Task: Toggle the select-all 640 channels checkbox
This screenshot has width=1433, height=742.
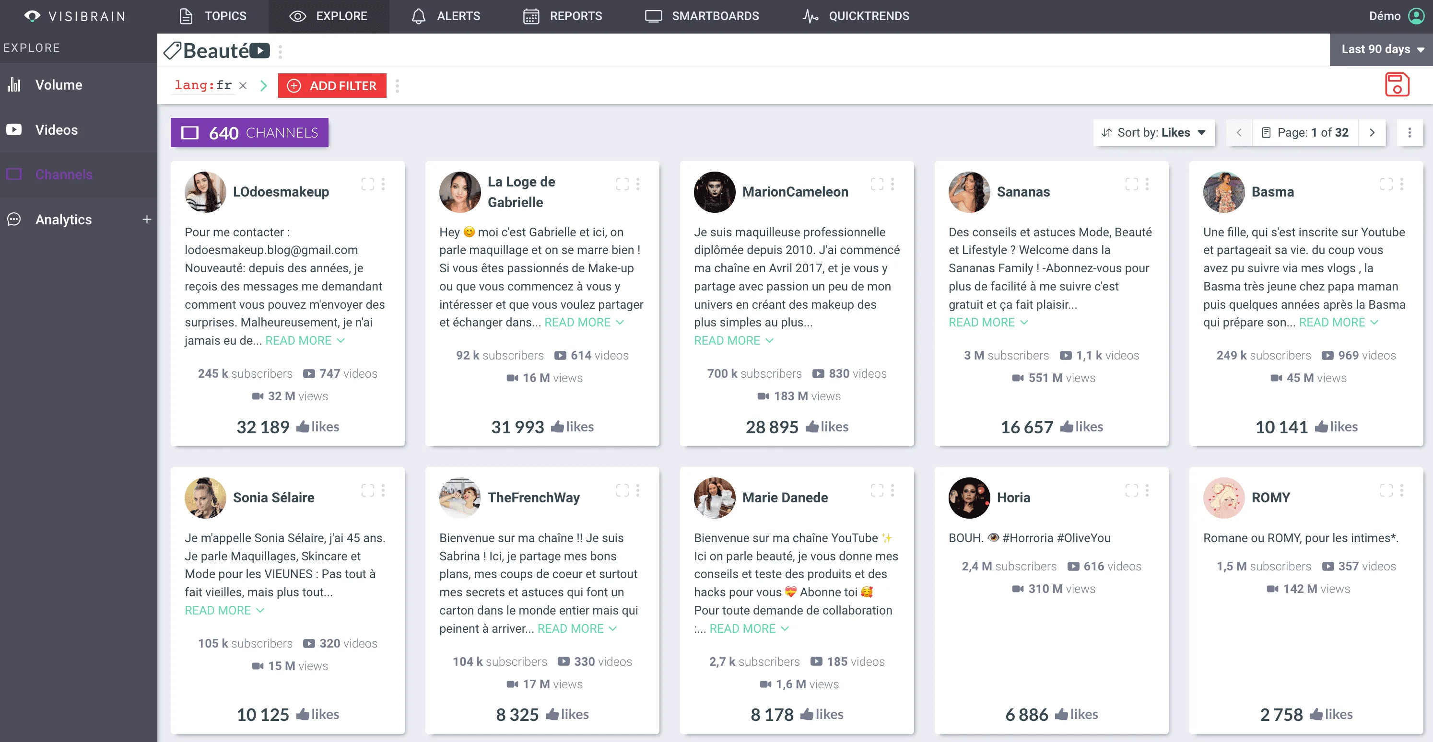Action: click(x=190, y=133)
